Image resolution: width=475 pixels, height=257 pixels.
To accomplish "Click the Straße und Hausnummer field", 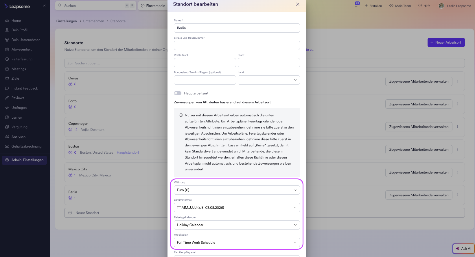I will [237, 45].
